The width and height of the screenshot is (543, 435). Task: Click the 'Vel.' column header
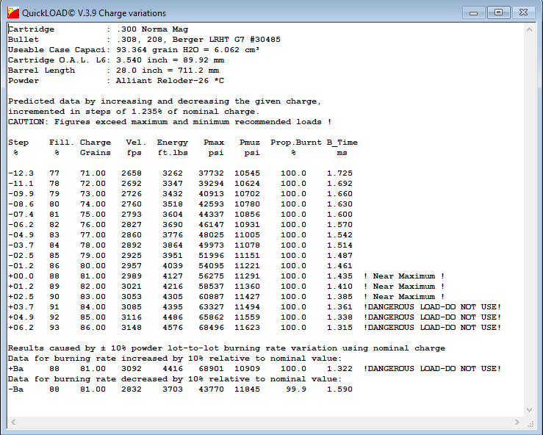[136, 143]
